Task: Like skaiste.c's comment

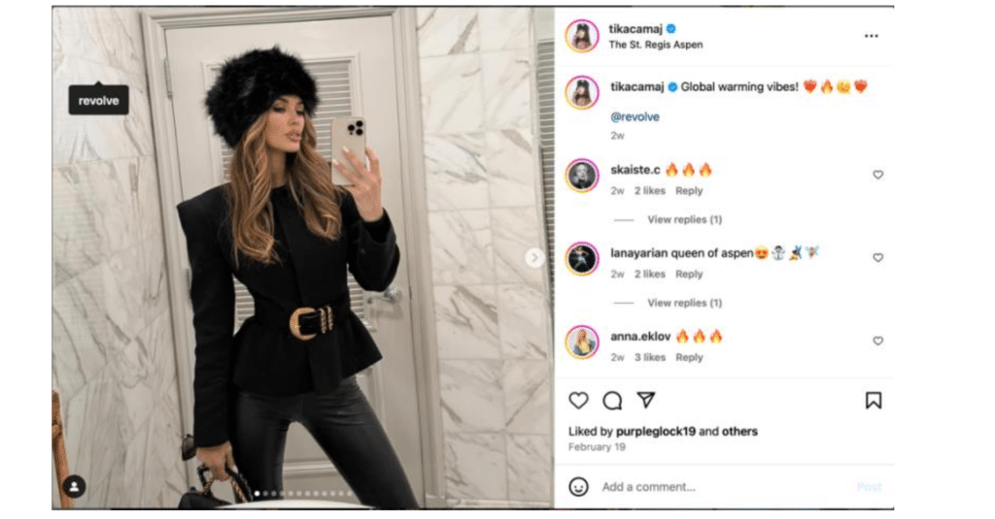Action: (x=877, y=175)
